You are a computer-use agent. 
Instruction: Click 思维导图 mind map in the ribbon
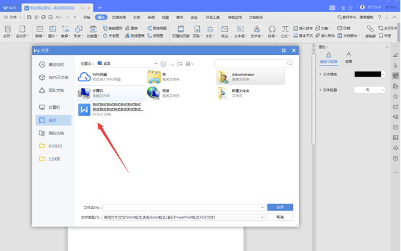[157, 28]
